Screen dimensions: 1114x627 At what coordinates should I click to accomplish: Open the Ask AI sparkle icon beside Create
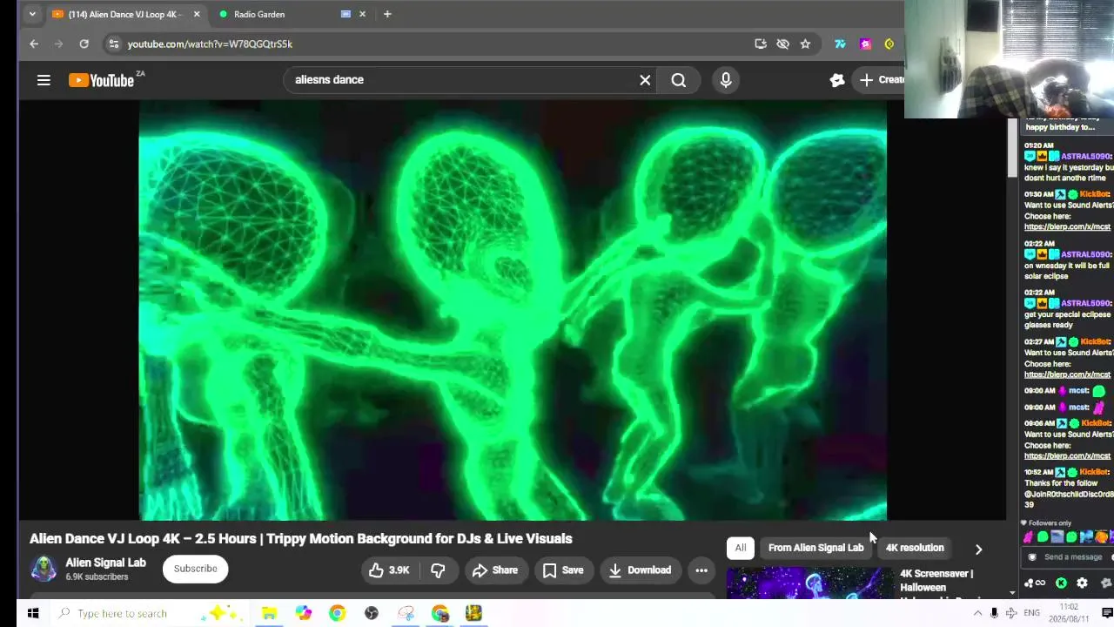coord(837,80)
